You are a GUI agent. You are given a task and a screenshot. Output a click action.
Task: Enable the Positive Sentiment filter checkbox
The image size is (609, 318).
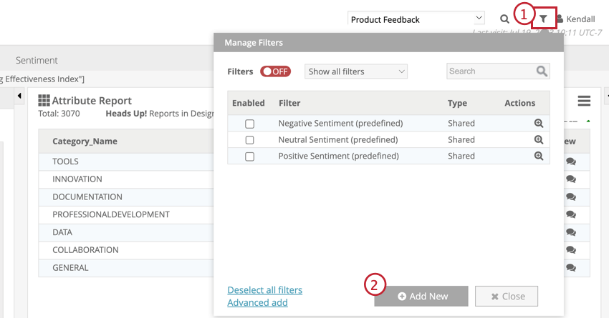[249, 156]
